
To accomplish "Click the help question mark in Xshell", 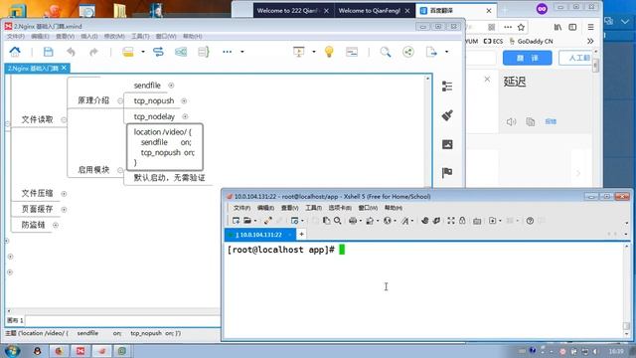I will (x=530, y=221).
